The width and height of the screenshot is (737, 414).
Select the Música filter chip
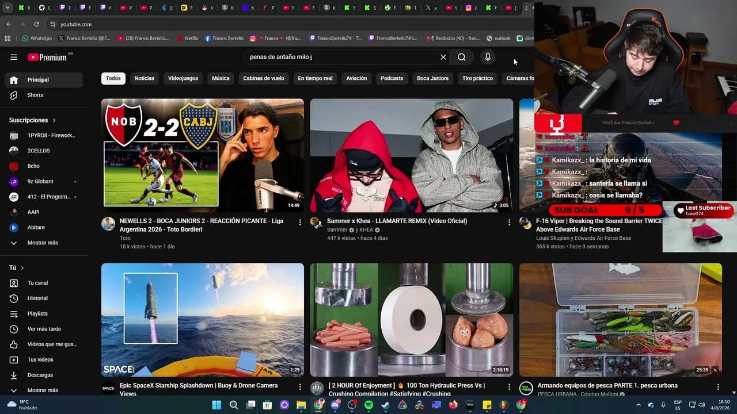(221, 78)
